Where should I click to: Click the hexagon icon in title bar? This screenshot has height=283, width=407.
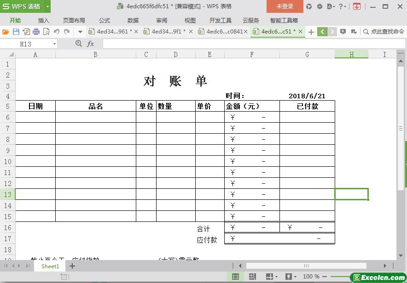320,6
